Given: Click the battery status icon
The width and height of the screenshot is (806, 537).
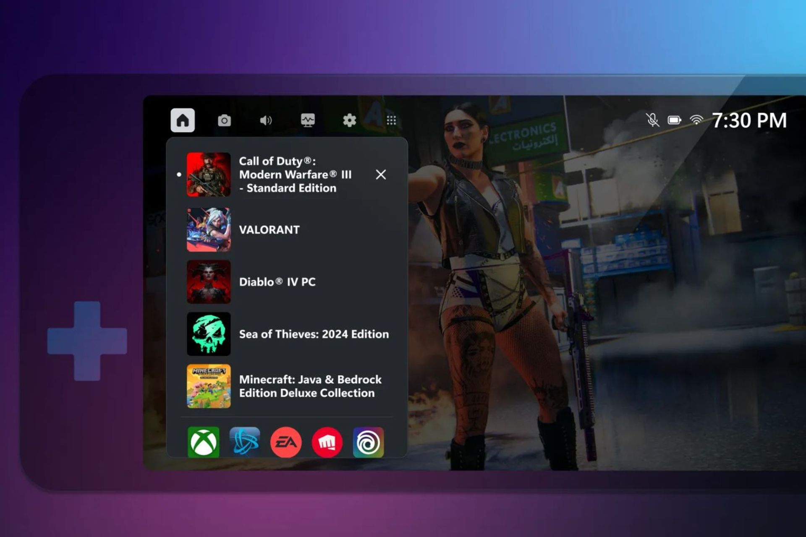Looking at the screenshot, I should click(674, 120).
